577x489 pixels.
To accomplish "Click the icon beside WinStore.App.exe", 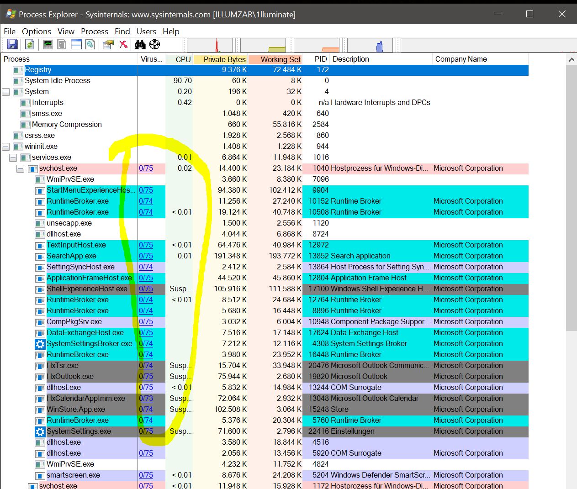I will 40,410.
